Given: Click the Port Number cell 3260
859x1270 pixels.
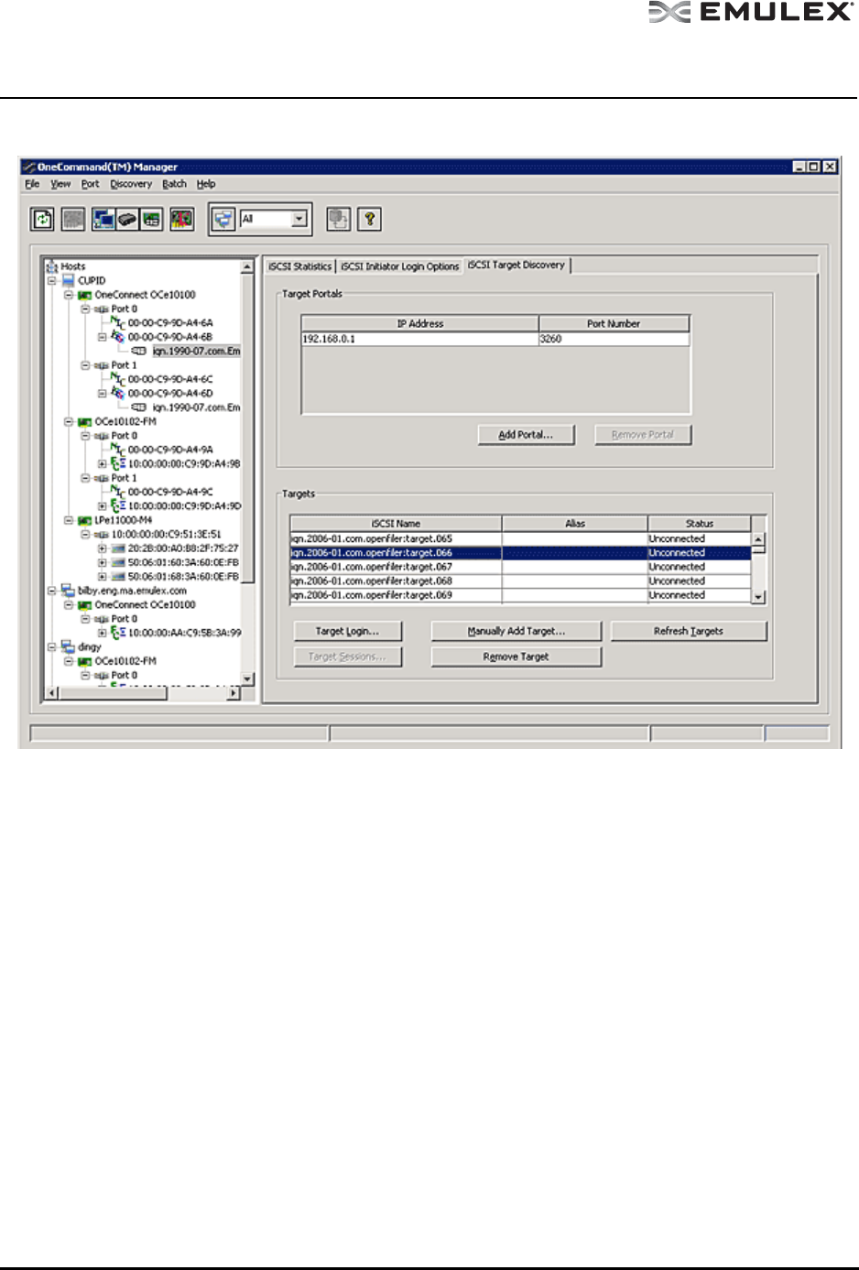Looking at the screenshot, I should click(614, 339).
